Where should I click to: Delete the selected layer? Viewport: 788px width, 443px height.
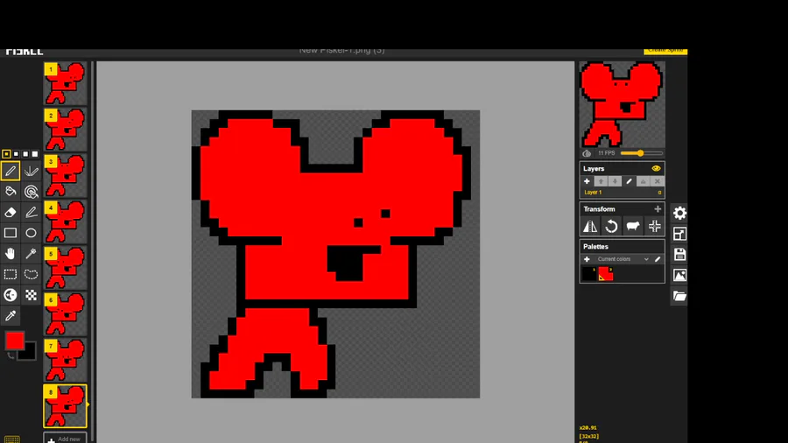coord(657,181)
